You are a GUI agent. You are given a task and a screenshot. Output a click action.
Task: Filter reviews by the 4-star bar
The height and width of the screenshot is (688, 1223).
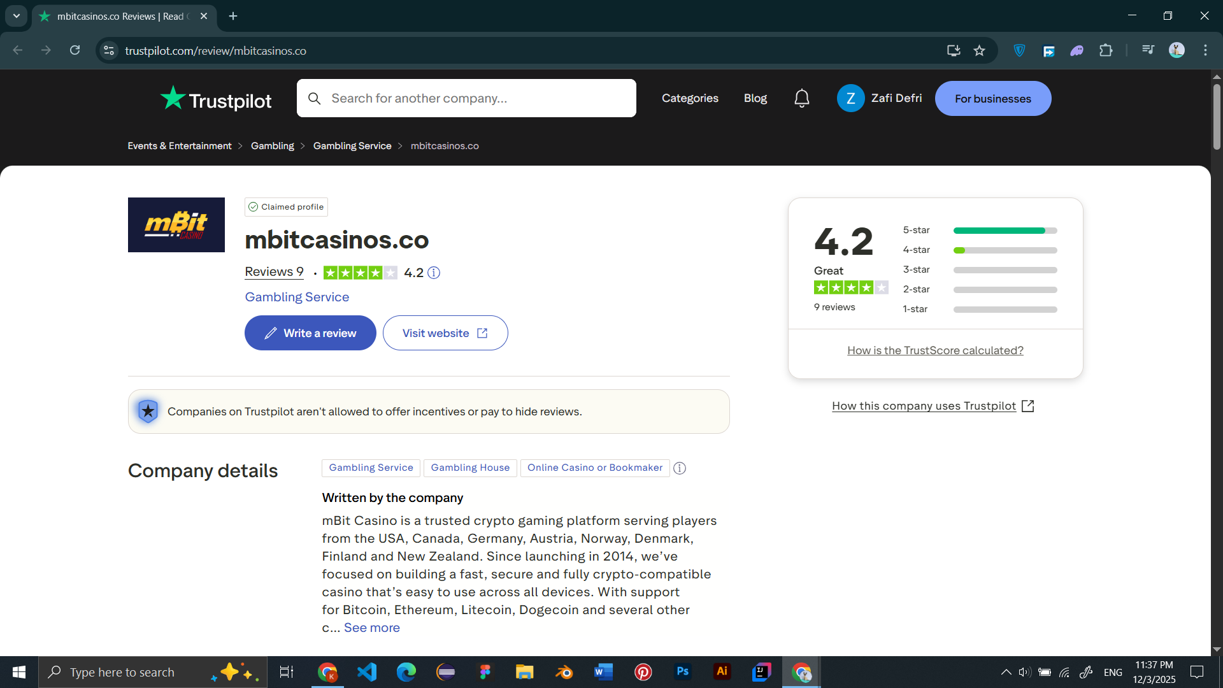pos(1005,250)
